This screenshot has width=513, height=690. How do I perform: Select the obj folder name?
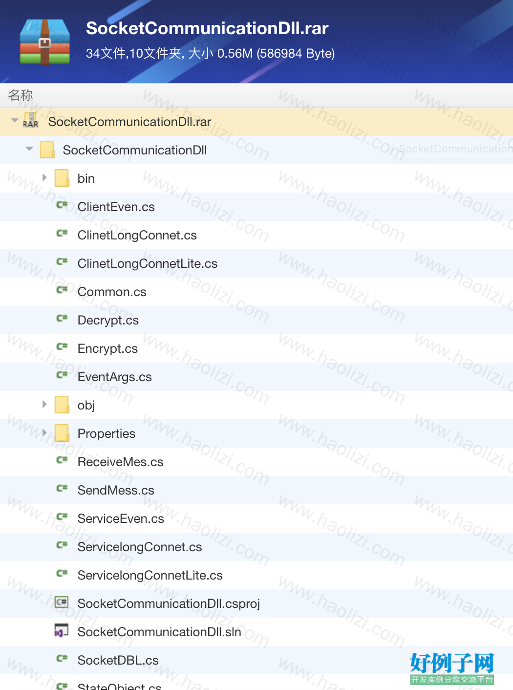point(86,405)
